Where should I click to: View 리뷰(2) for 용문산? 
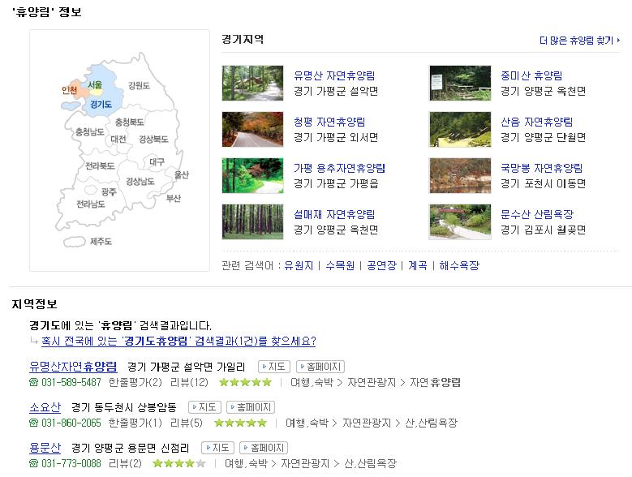[x=126, y=463]
